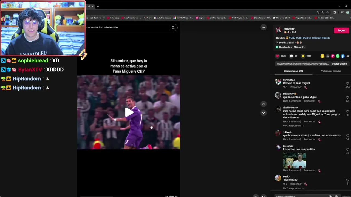Close the current browser tab
The width and height of the screenshot is (351, 197).
[x=93, y=6]
